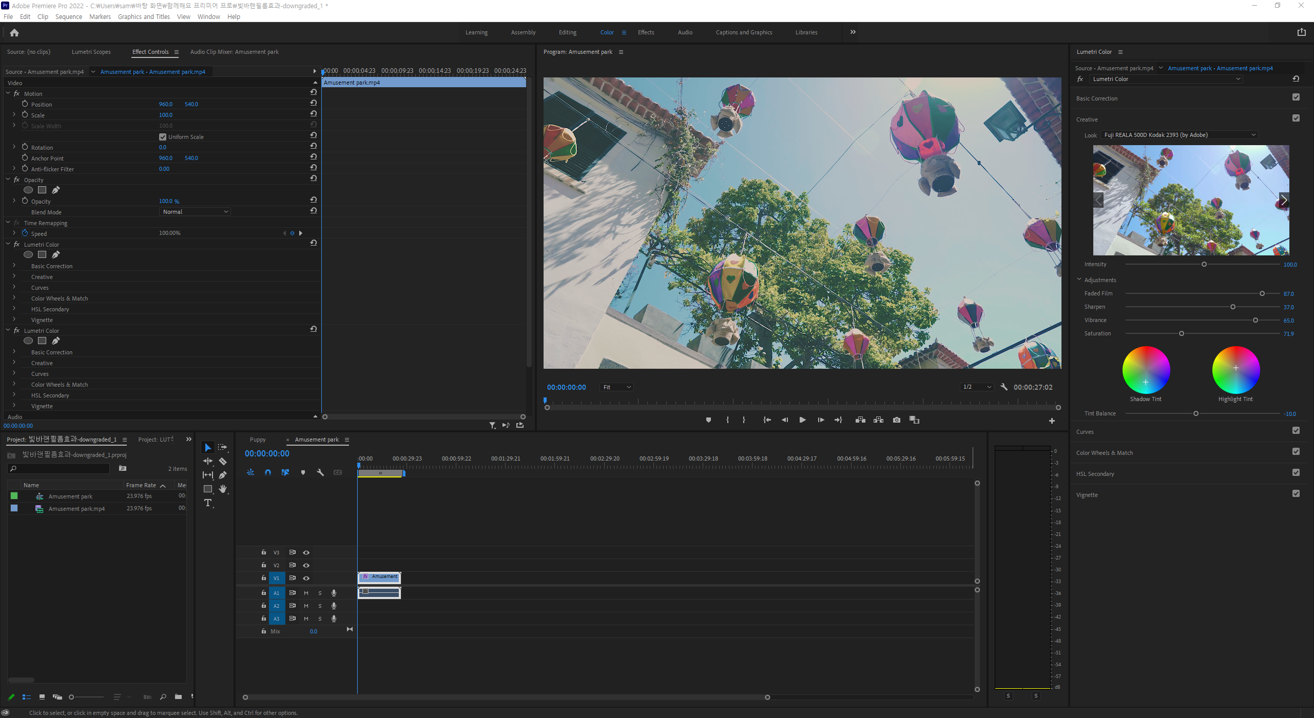Screen dimensions: 1314x718
Task: Open the Sequence menu
Action: coord(68,16)
